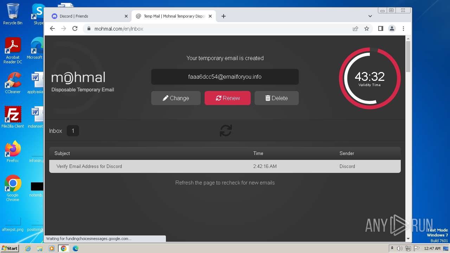Click the Discord sender cell

tap(347, 166)
